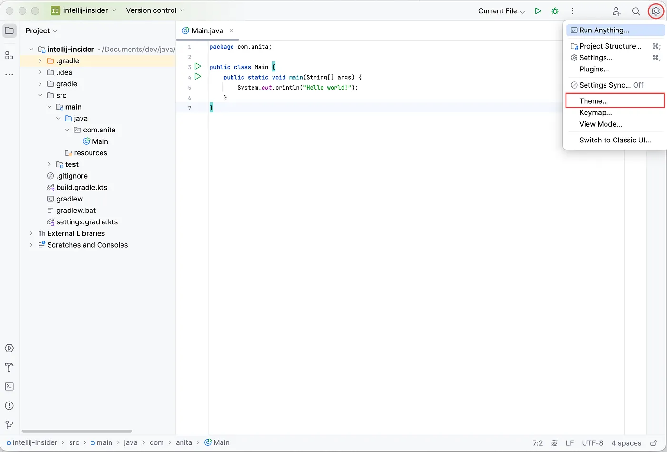Collapse the src folder in Project tree
The width and height of the screenshot is (667, 452).
point(41,95)
